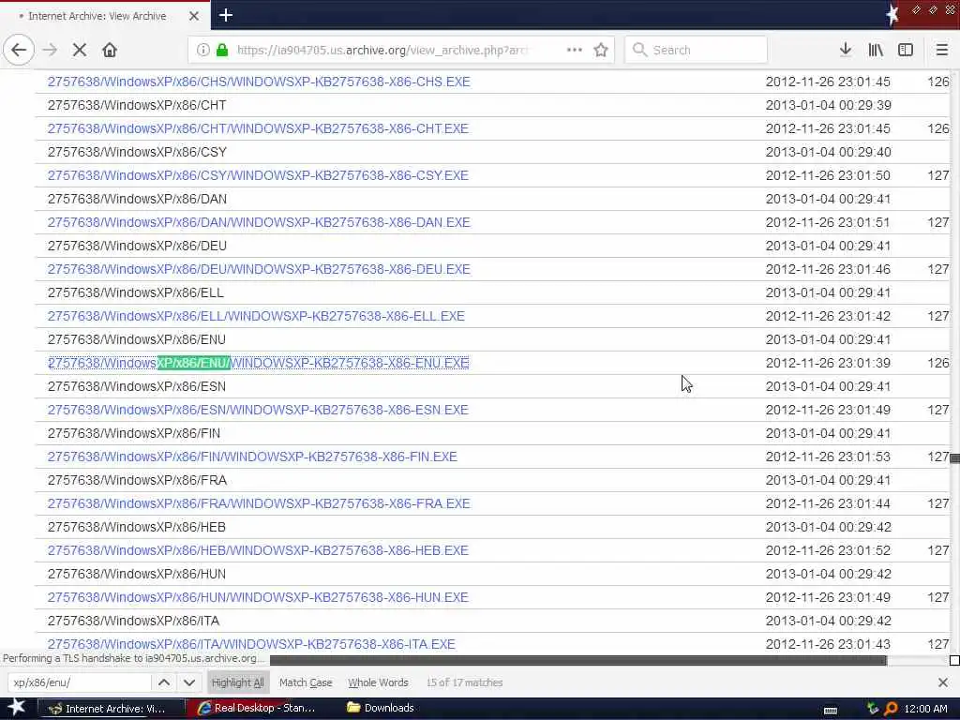Toggle Highlight All in find bar
960x720 pixels.
pyautogui.click(x=237, y=682)
